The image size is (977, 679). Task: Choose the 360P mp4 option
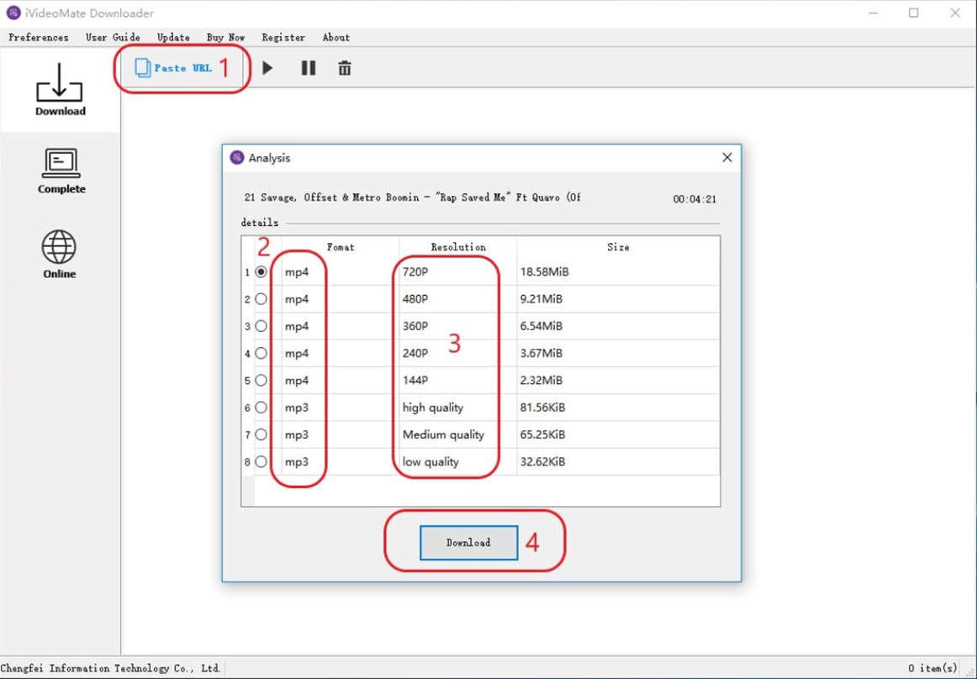[261, 326]
